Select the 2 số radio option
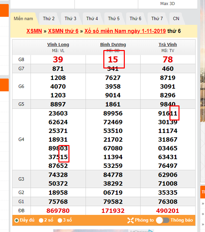Image resolution: width=205 pixels, height=232 pixels. (41, 220)
